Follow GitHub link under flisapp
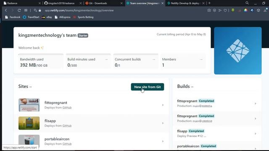This screenshot has height=151, width=269. tap(67, 126)
